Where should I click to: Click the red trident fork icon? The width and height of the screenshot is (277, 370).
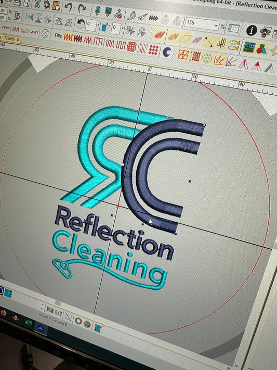coord(221,43)
